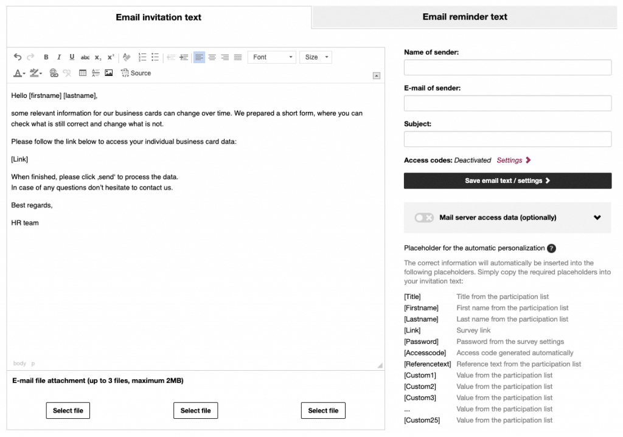Click the p element path
The height and width of the screenshot is (437, 623).
pos(33,363)
